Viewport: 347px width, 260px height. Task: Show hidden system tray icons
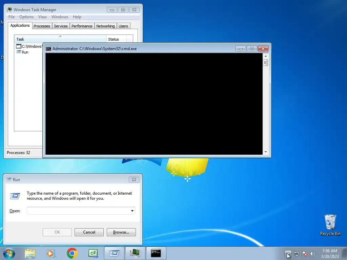(x=288, y=253)
